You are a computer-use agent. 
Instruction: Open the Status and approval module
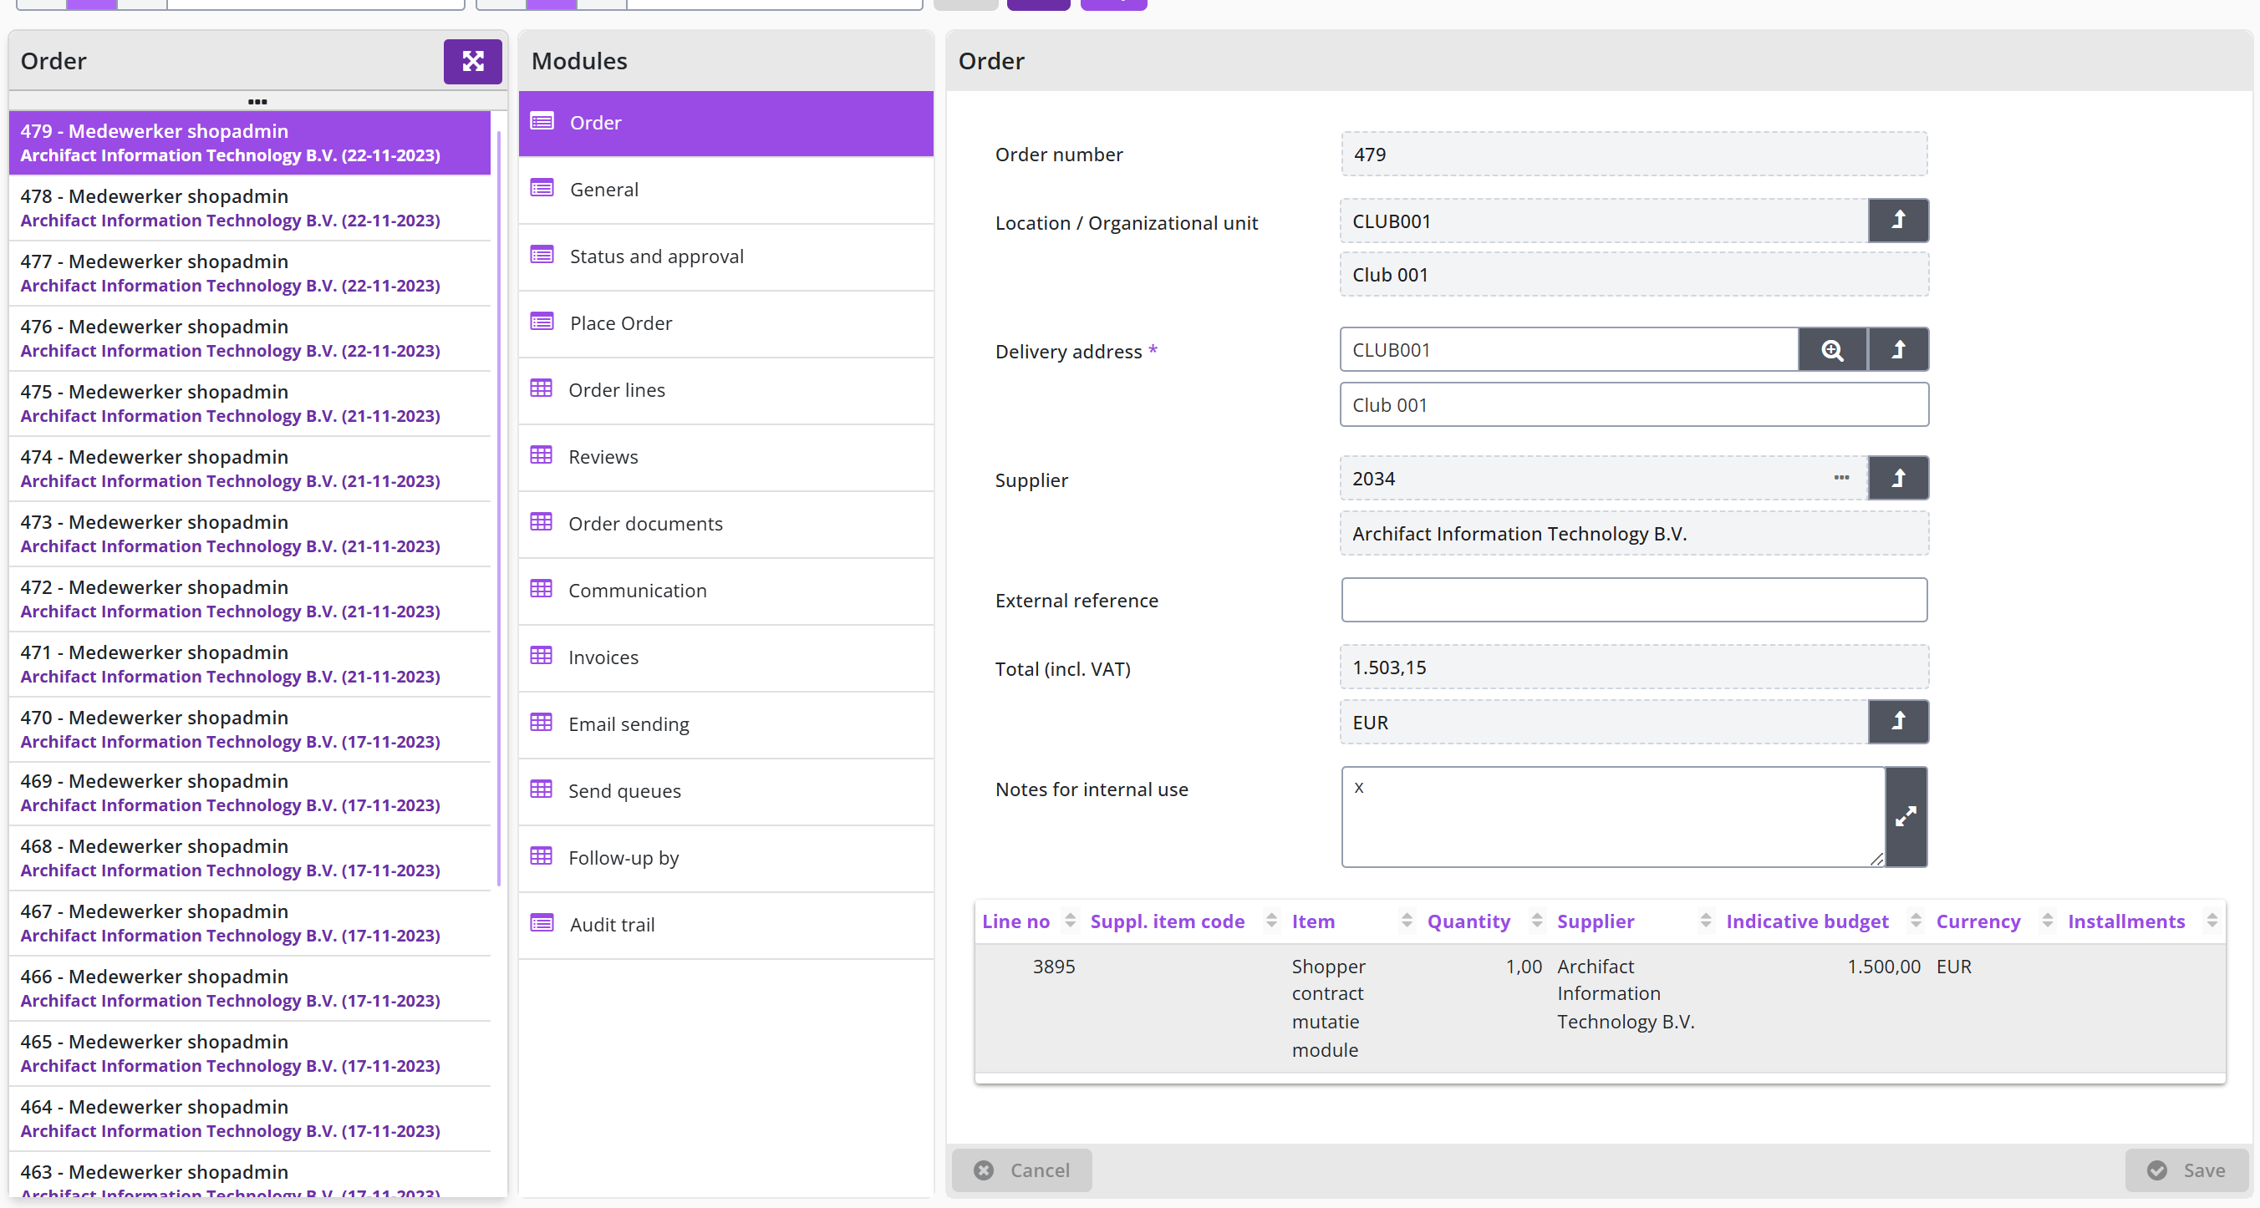(x=725, y=256)
